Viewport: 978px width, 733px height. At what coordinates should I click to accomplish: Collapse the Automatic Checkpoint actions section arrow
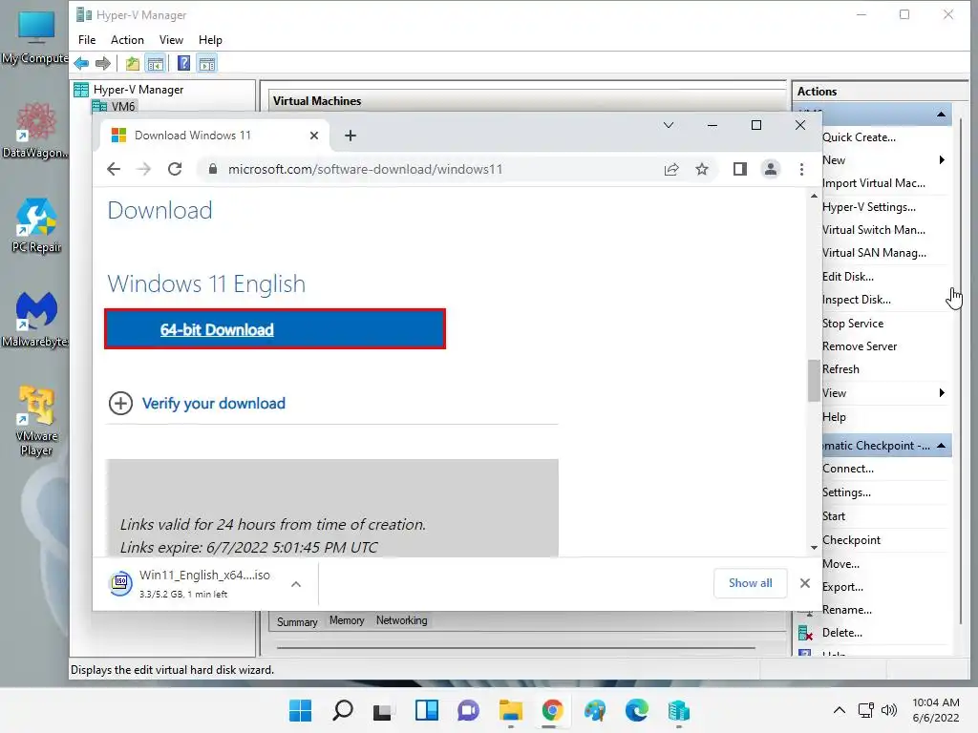pyautogui.click(x=941, y=445)
